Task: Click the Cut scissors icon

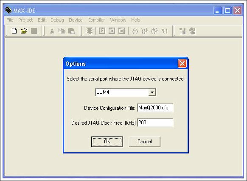Action: [x=52, y=31]
